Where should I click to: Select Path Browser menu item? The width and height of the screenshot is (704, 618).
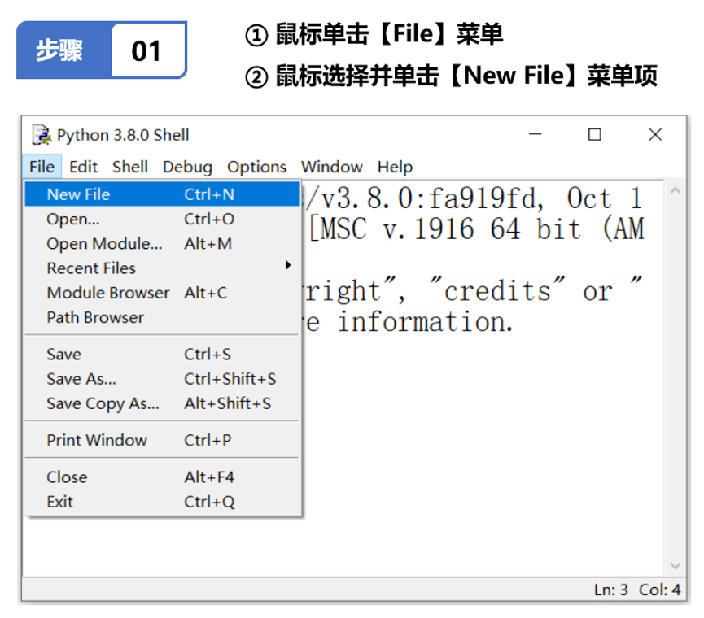point(162,317)
